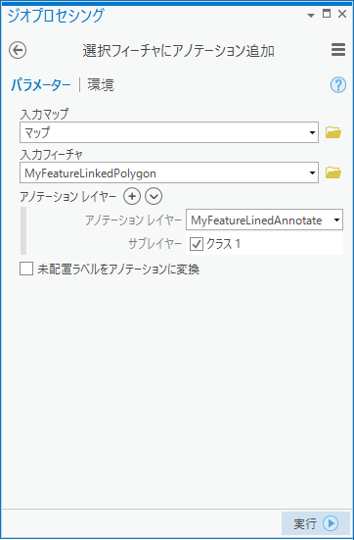Run the tool with 実行 button

(x=316, y=523)
